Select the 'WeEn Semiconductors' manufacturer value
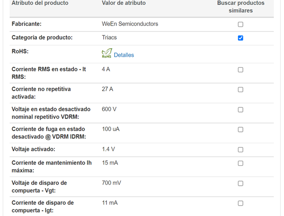 pyautogui.click(x=130, y=24)
